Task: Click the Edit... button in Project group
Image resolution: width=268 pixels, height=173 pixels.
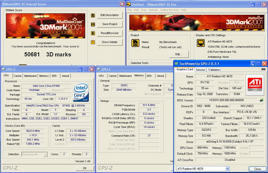Action: coord(179,54)
